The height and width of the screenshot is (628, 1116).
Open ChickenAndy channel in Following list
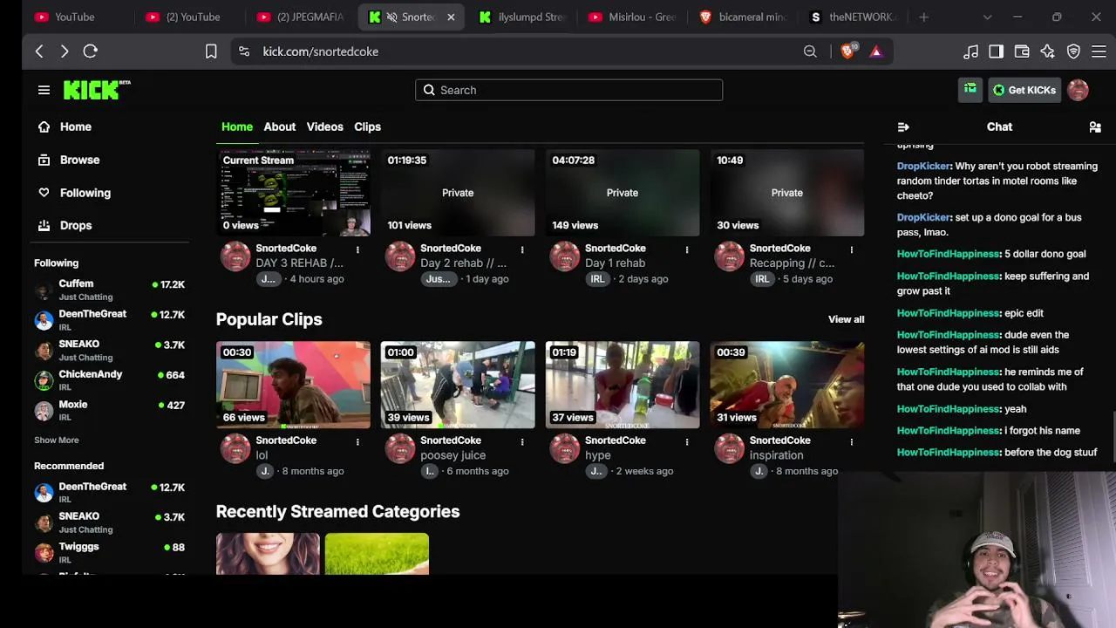pyautogui.click(x=109, y=380)
